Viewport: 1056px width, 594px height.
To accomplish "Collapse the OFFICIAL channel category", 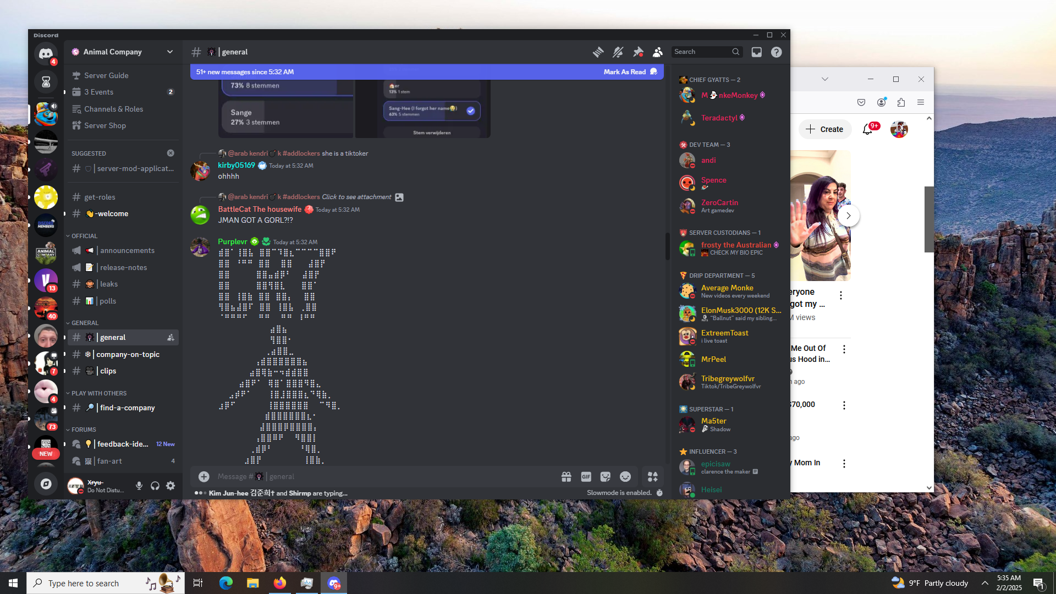I will click(x=84, y=236).
